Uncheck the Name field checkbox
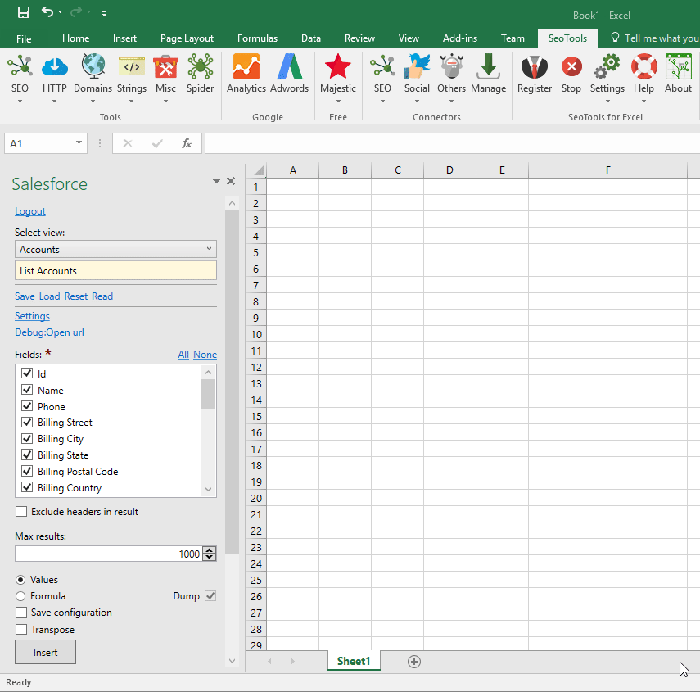 [x=27, y=389]
